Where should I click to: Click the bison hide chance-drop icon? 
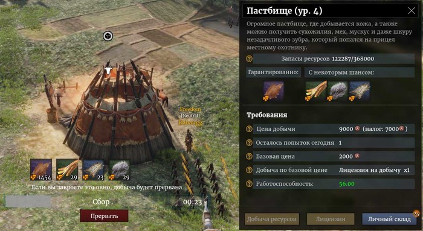tap(360, 91)
